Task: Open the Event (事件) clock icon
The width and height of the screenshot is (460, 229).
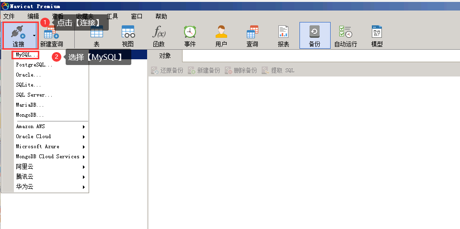Action: point(190,32)
